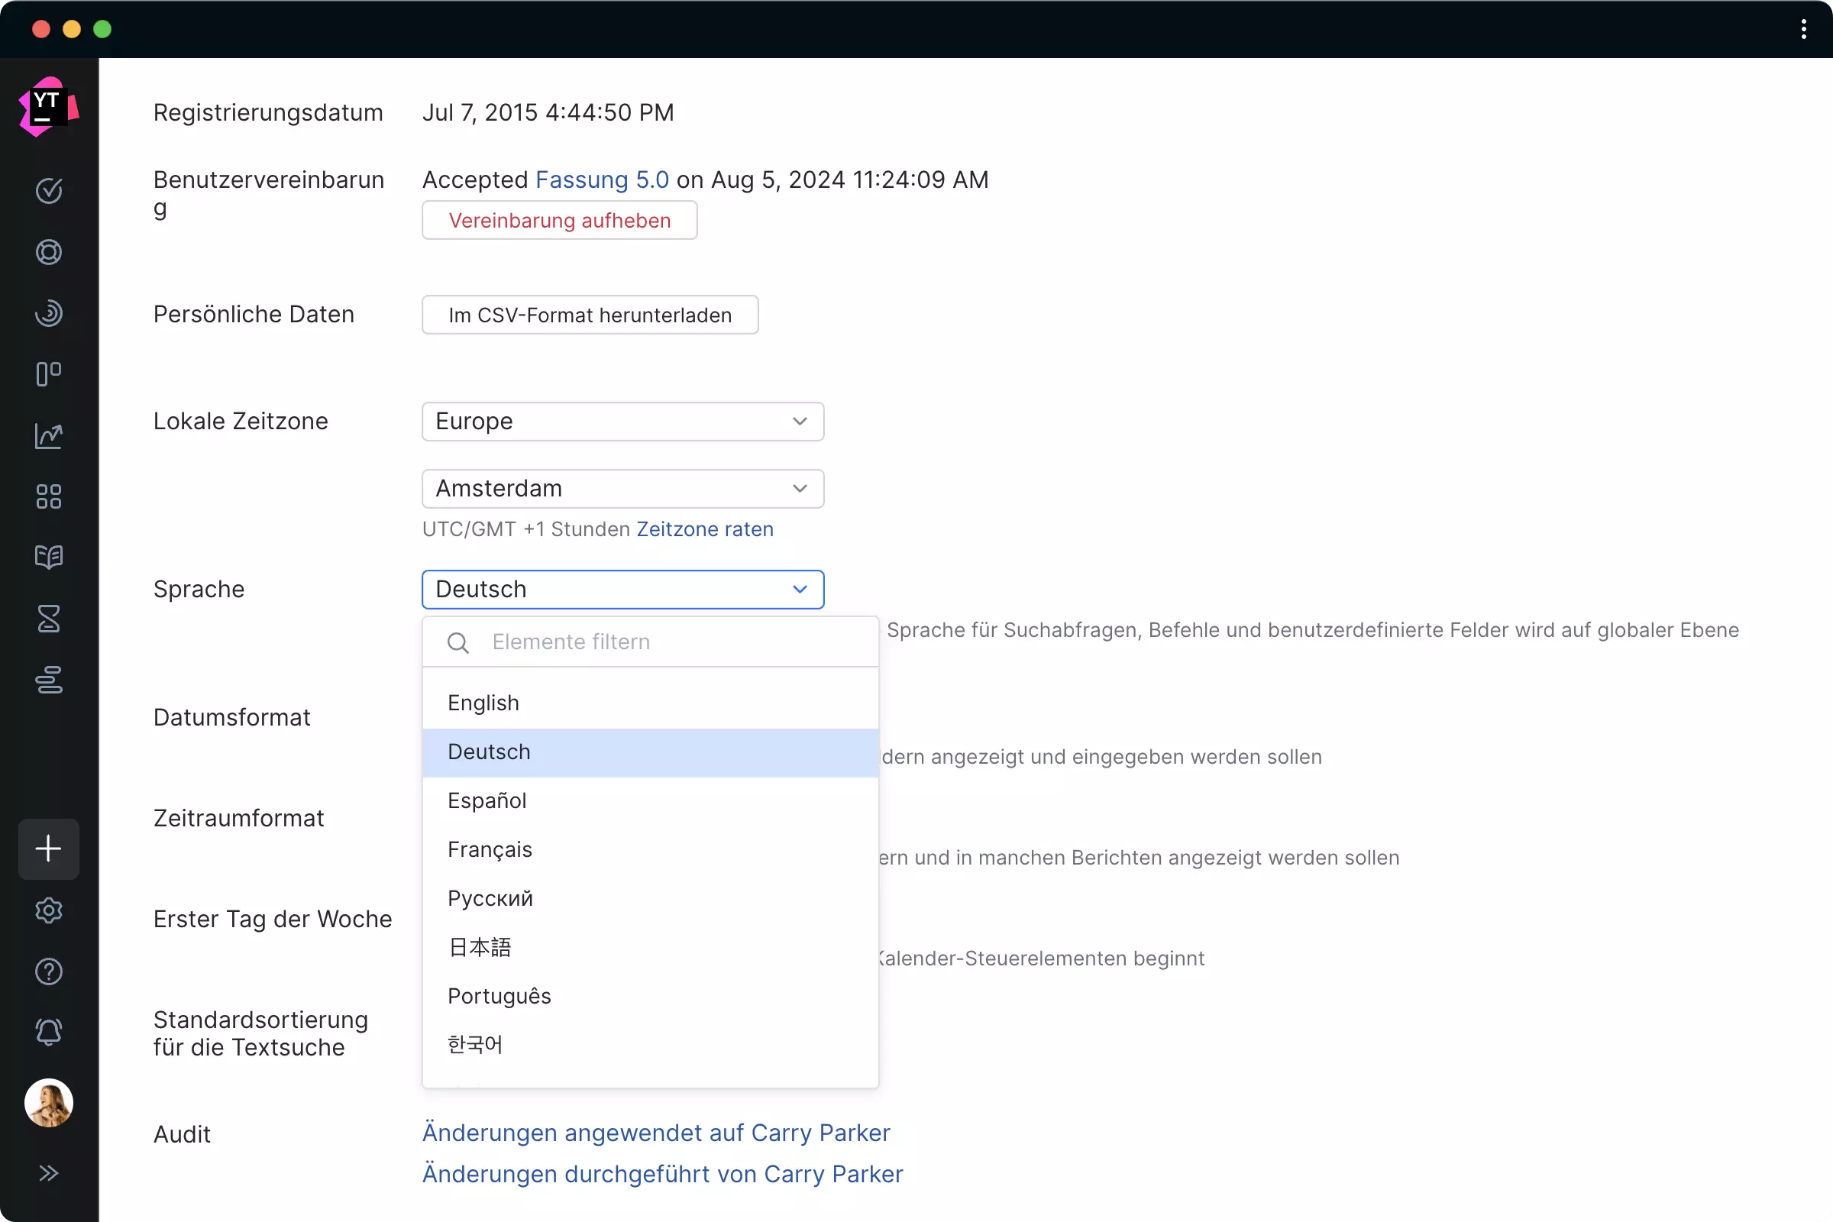The image size is (1833, 1222).
Task: Open the Helpdesk lifebuoy icon in sidebar
Action: coord(48,252)
